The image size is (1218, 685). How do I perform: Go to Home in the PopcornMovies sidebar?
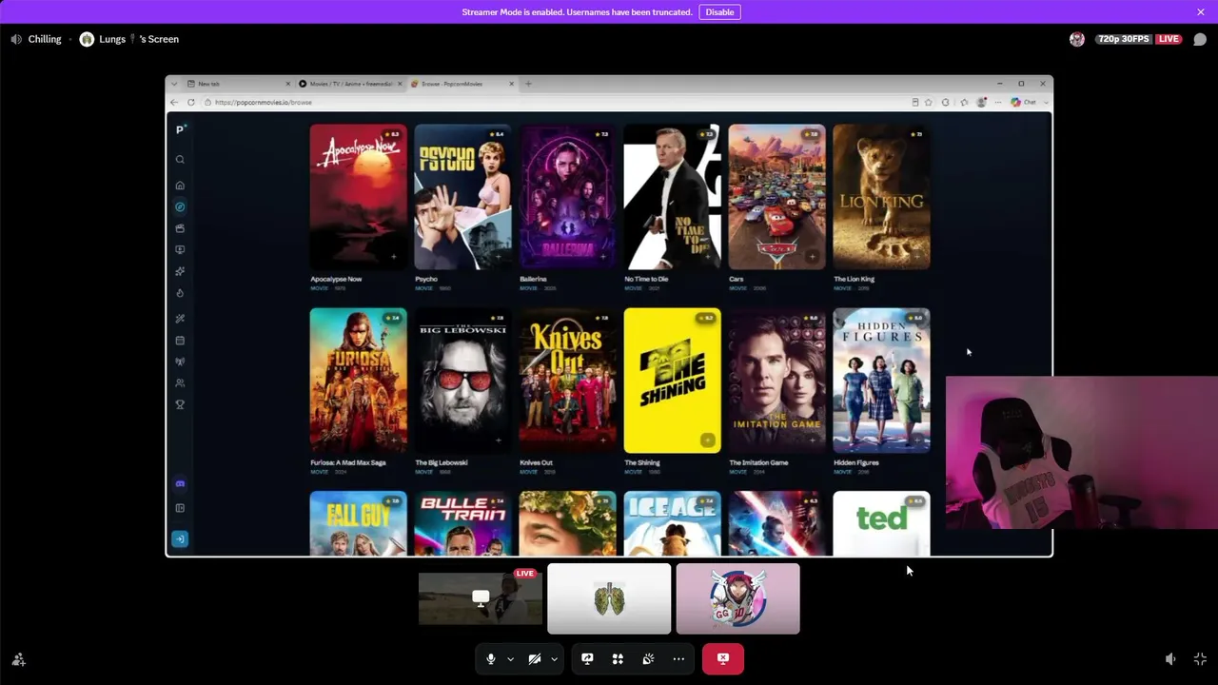click(180, 186)
